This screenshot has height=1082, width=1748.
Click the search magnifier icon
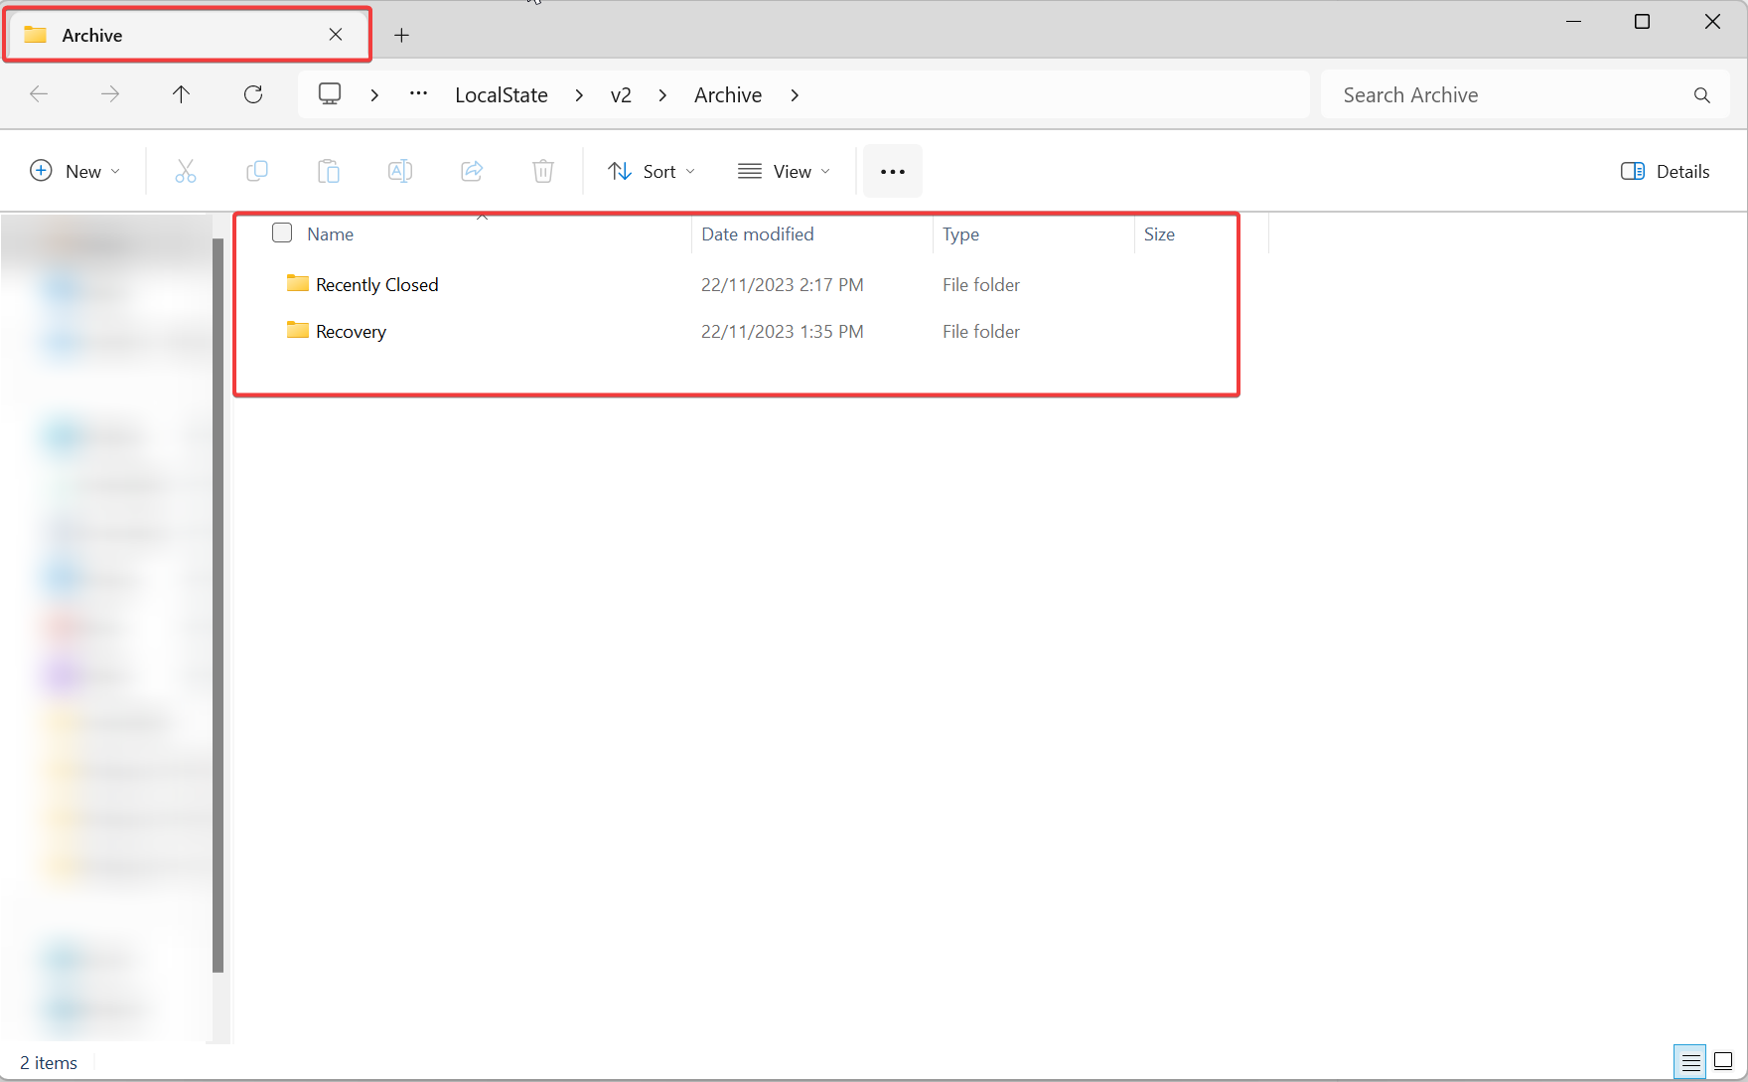[1702, 95]
